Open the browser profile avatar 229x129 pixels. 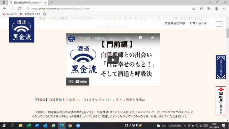(x=216, y=9)
